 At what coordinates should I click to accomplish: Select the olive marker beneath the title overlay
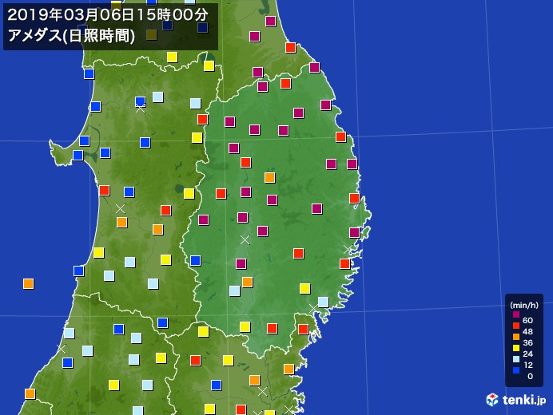[151, 34]
